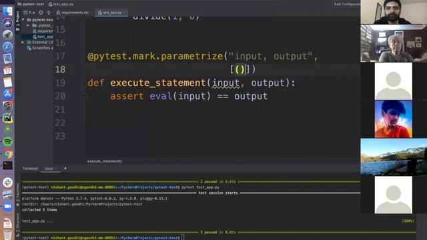Viewport: 427px width, 240px height.
Task: Click inside the terminal prompt at bottom
Action: coord(183,237)
